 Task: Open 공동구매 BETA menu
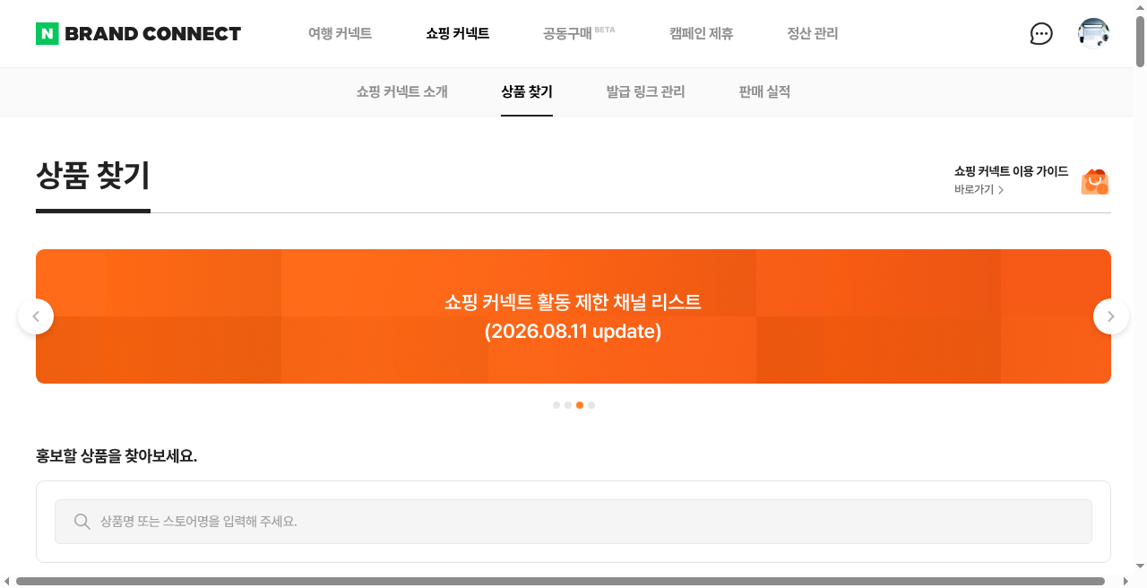pos(579,34)
